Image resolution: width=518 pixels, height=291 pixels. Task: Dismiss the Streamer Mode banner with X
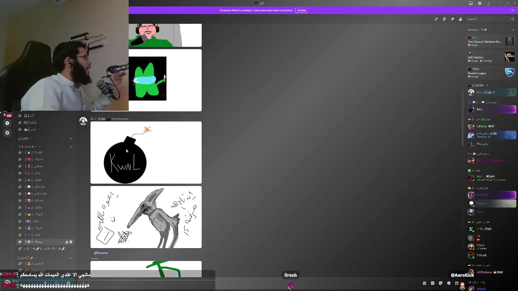[x=512, y=10]
